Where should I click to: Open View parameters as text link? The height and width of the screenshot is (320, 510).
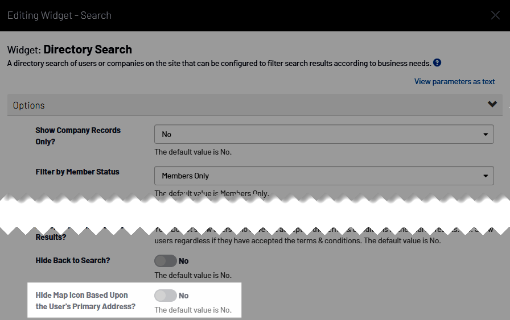coord(454,81)
